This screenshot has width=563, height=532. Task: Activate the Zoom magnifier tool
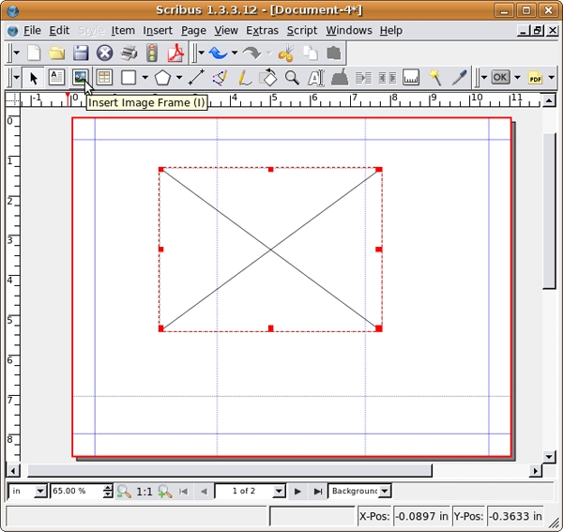point(292,78)
